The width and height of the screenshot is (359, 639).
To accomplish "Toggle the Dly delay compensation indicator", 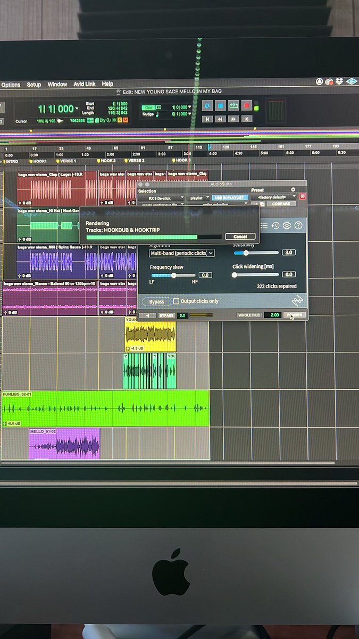I will [102, 120].
